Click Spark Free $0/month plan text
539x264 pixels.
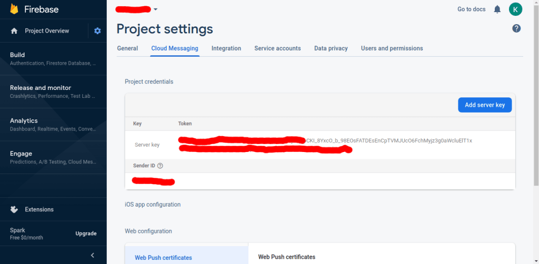[26, 233]
